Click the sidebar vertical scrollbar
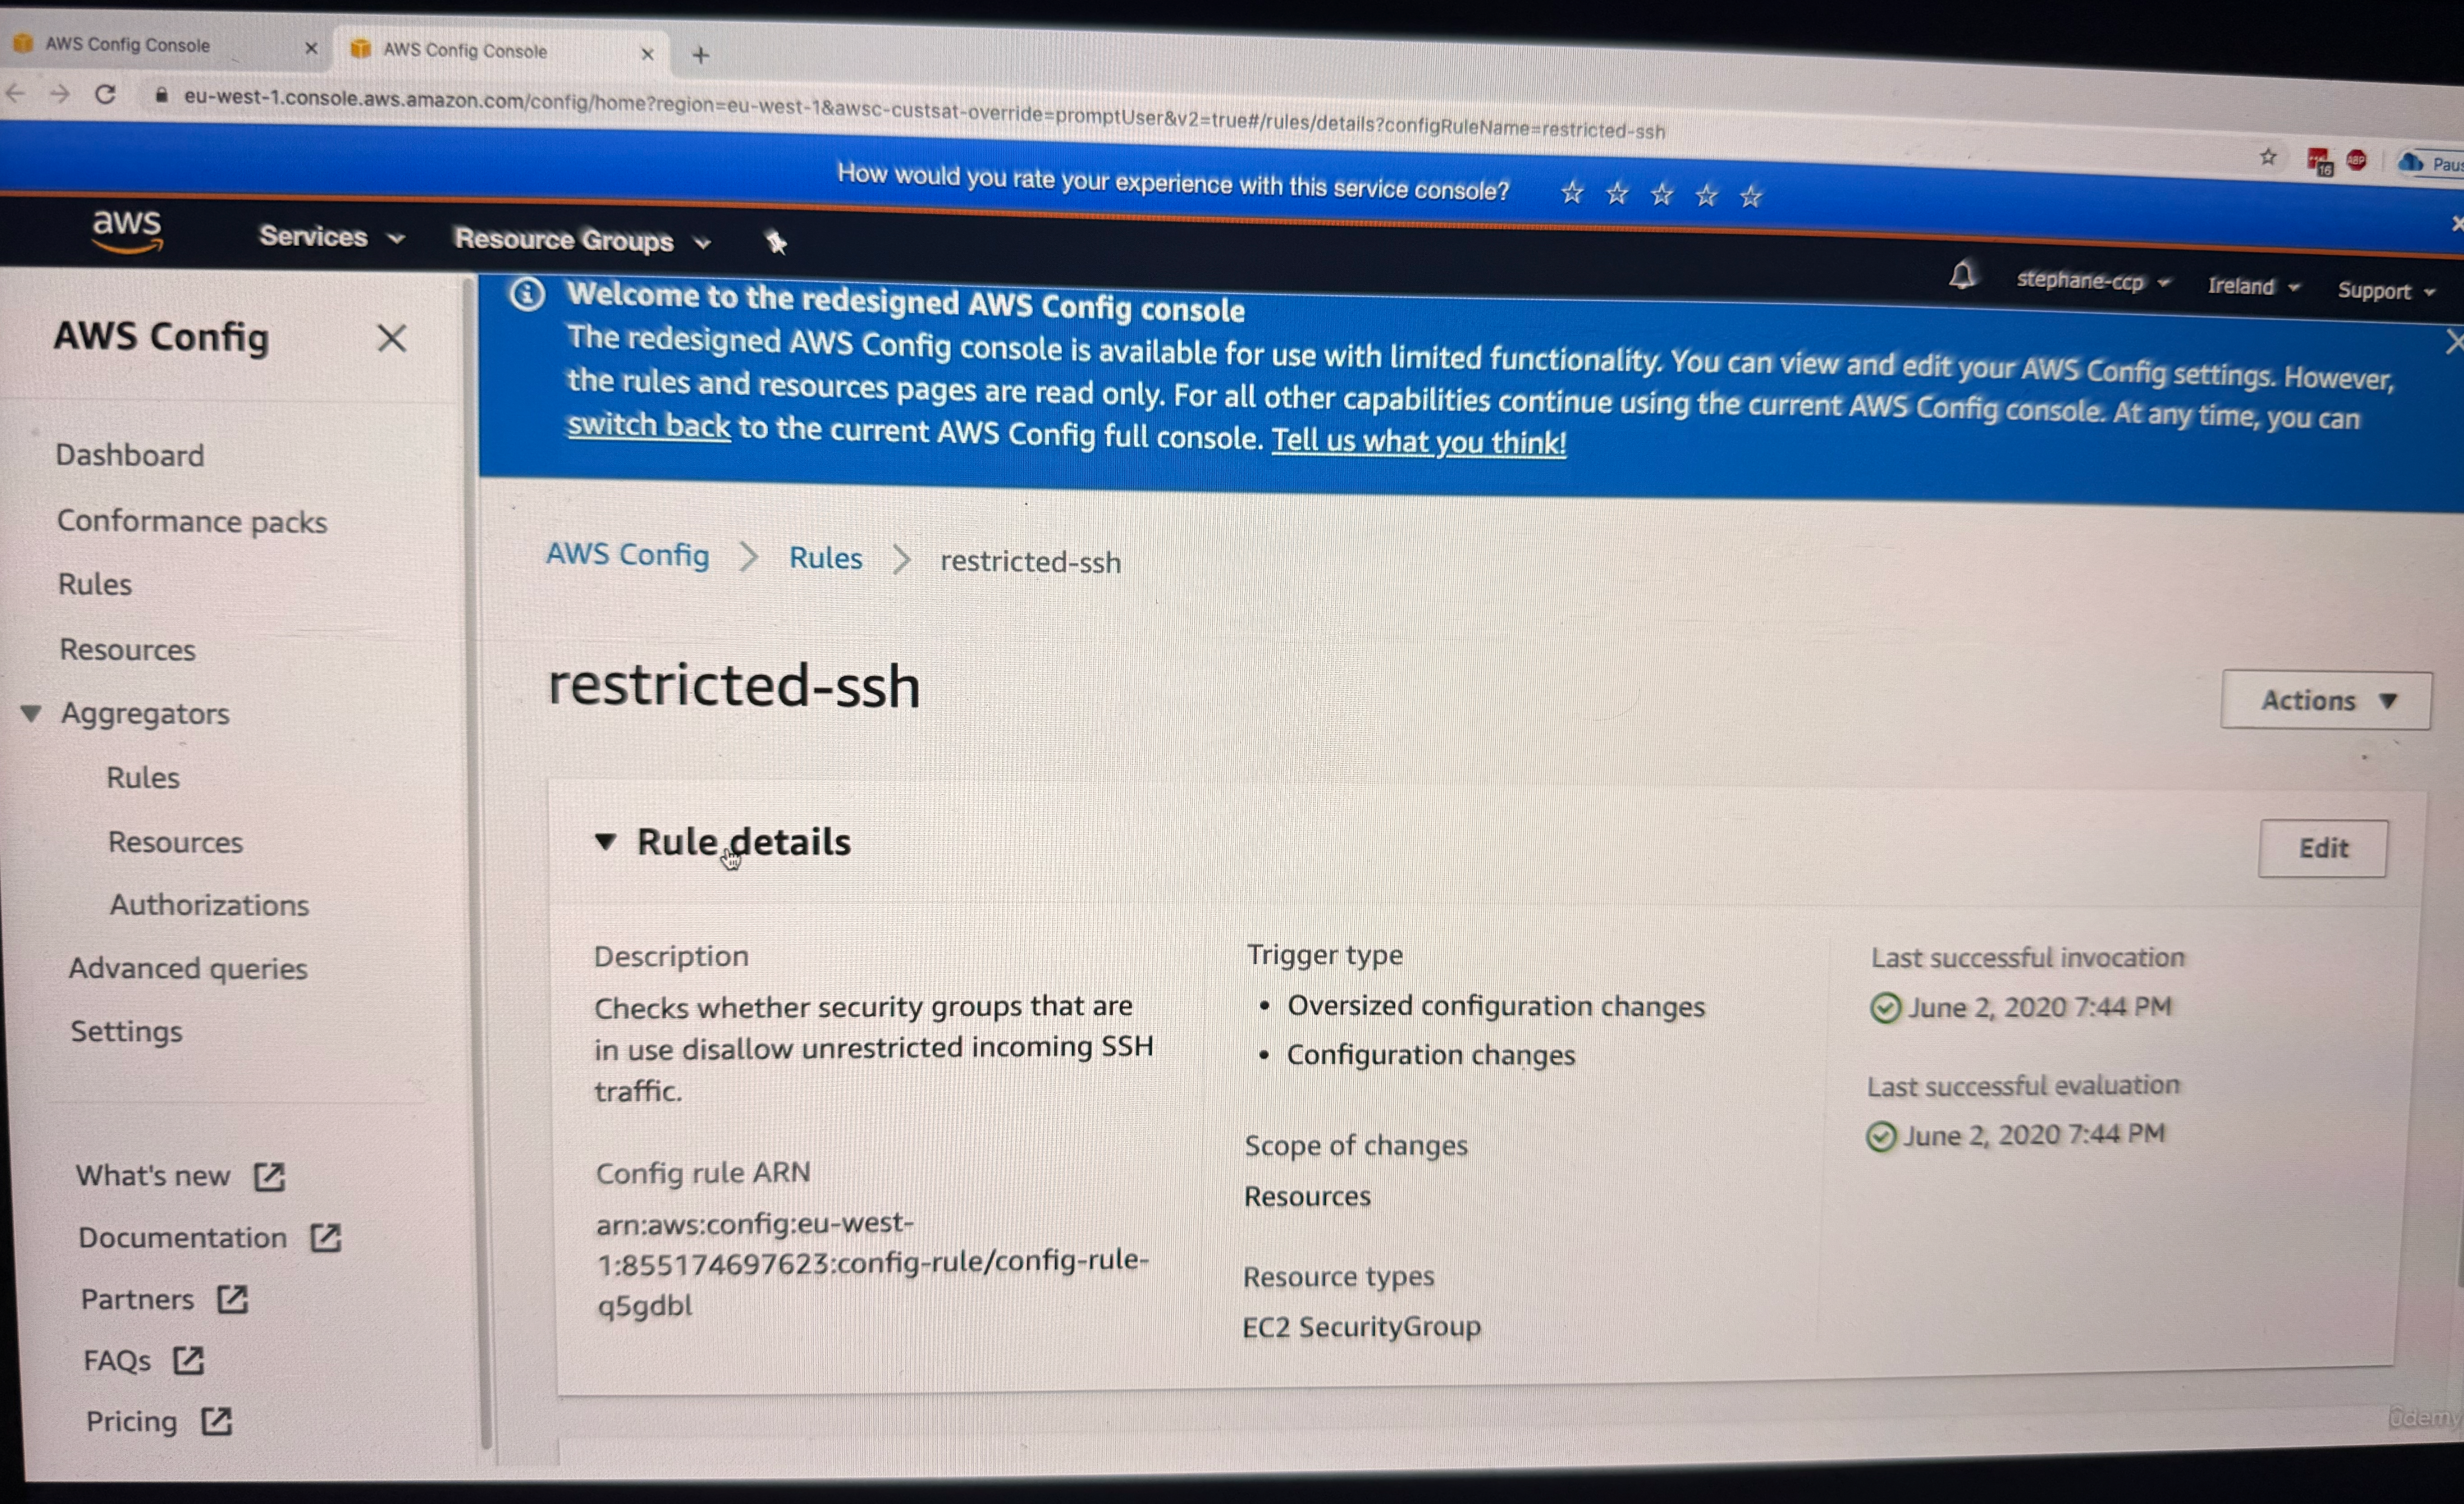 [x=478, y=860]
